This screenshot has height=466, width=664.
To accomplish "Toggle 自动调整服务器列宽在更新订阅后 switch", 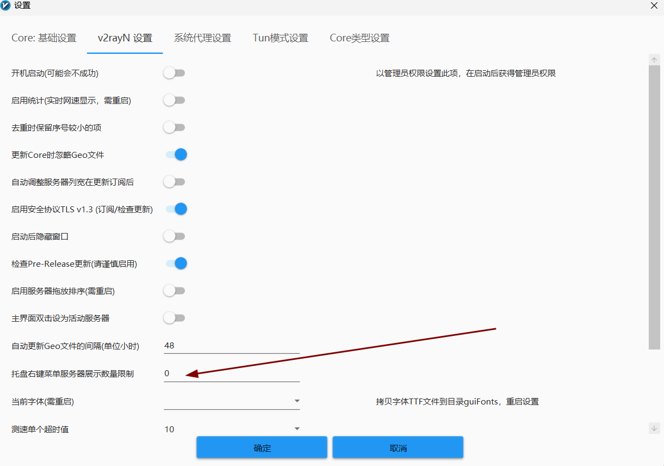I will point(175,182).
